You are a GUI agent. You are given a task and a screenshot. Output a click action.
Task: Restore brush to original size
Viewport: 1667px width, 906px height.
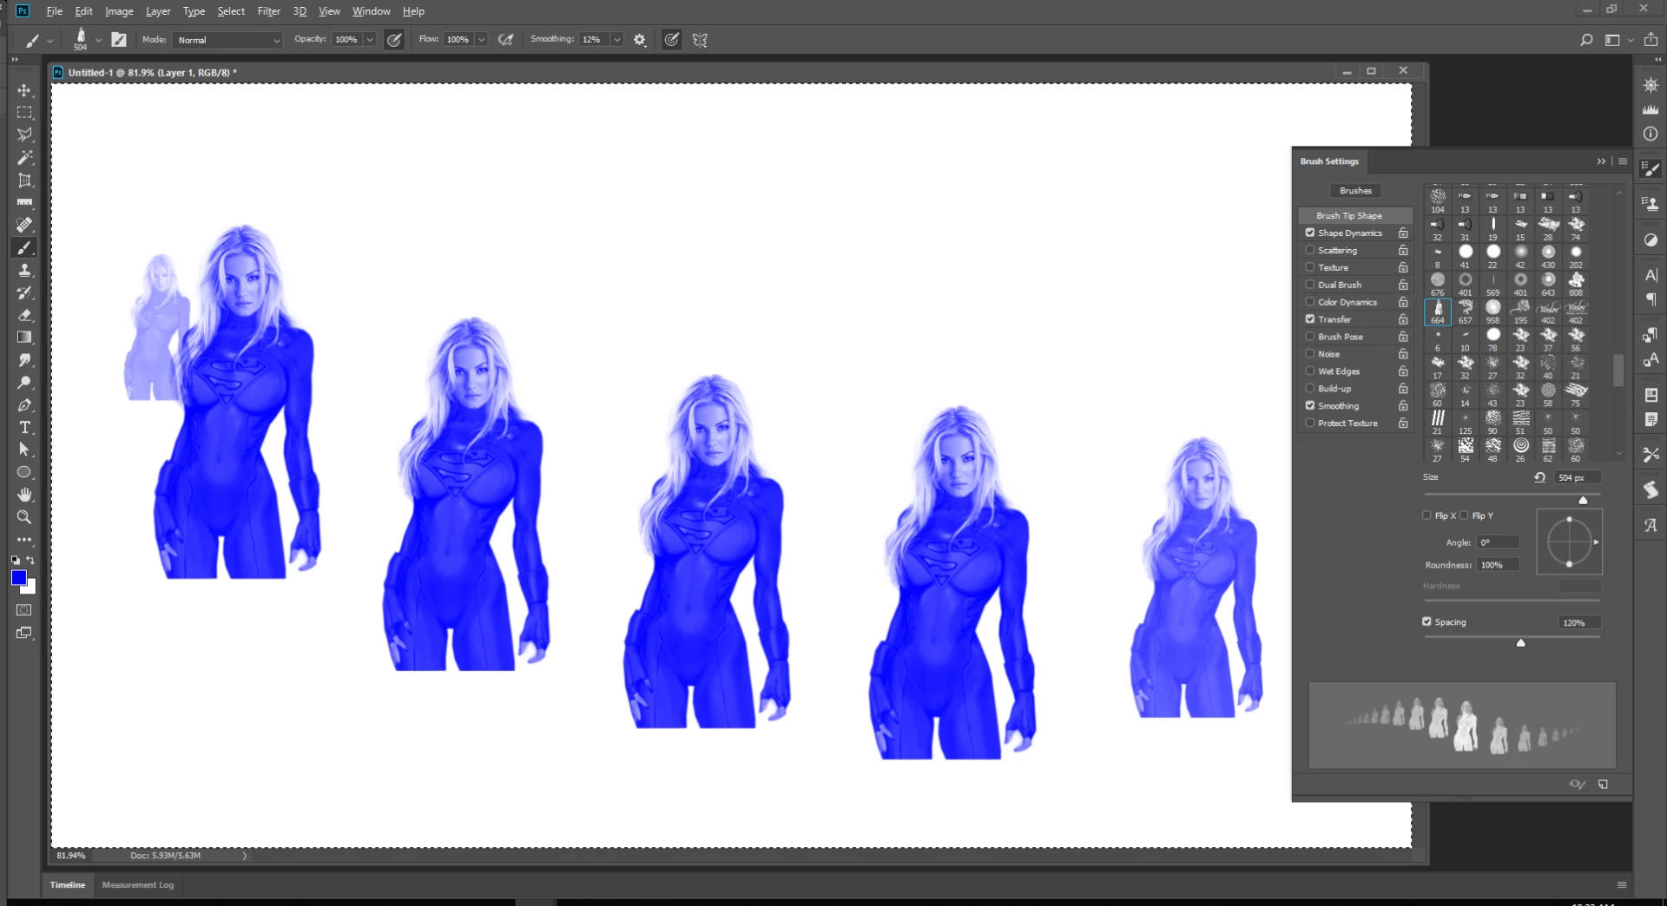pyautogui.click(x=1539, y=477)
